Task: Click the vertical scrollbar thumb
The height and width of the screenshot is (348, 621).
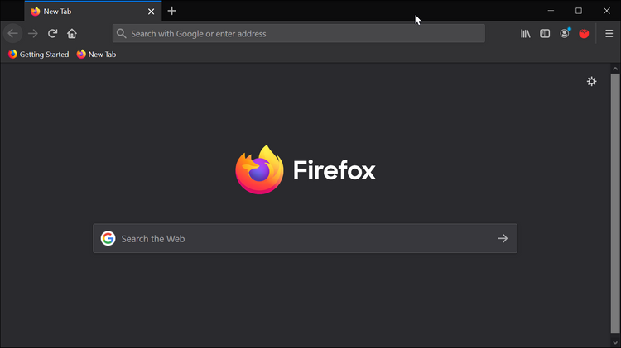Action: [615, 203]
